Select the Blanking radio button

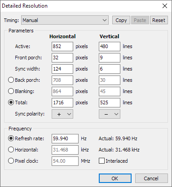click(11, 91)
